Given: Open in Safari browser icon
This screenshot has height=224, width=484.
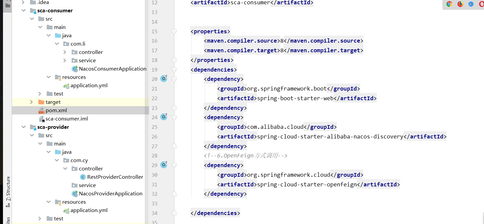Looking at the screenshot, I should (x=471, y=4).
